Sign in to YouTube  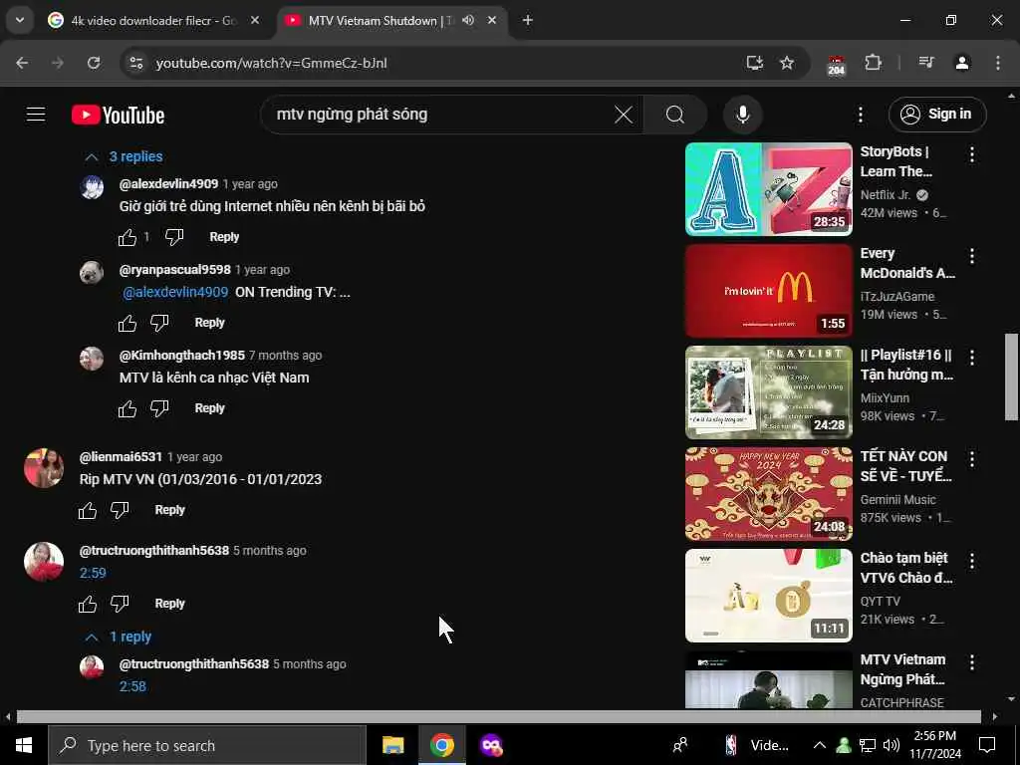coord(937,115)
